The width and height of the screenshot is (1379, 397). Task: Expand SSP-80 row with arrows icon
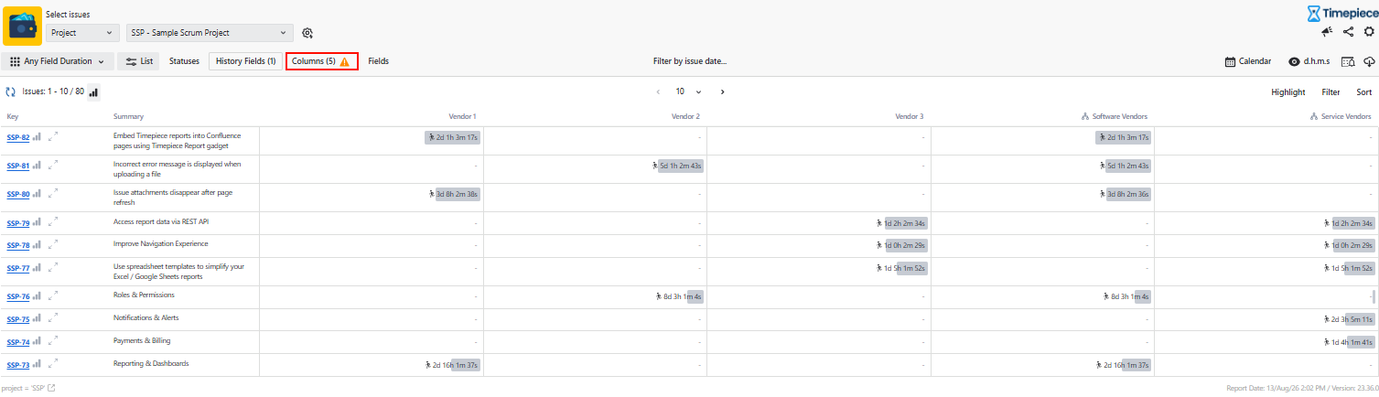53,194
